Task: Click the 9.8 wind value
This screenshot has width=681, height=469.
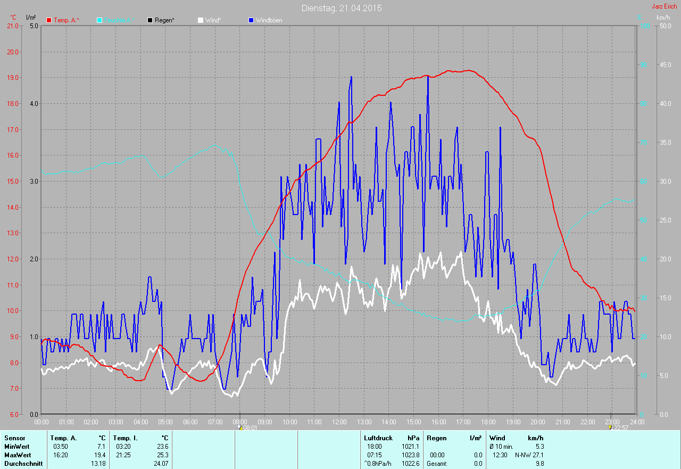Action: (x=539, y=464)
